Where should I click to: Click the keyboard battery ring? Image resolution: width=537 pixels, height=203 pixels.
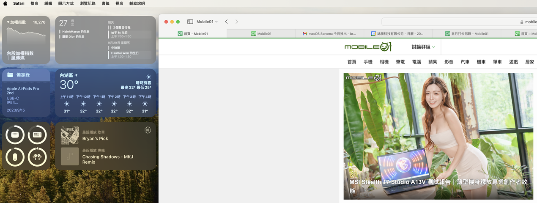pos(37,135)
